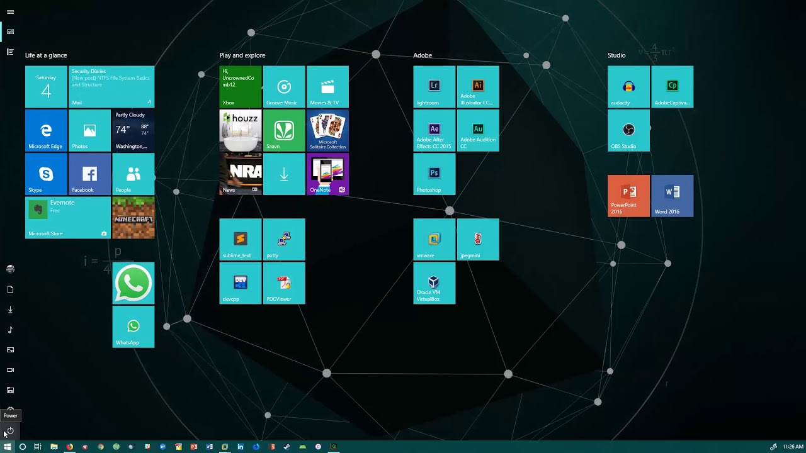
Task: Open Adobe Captivate tile
Action: coord(673,87)
